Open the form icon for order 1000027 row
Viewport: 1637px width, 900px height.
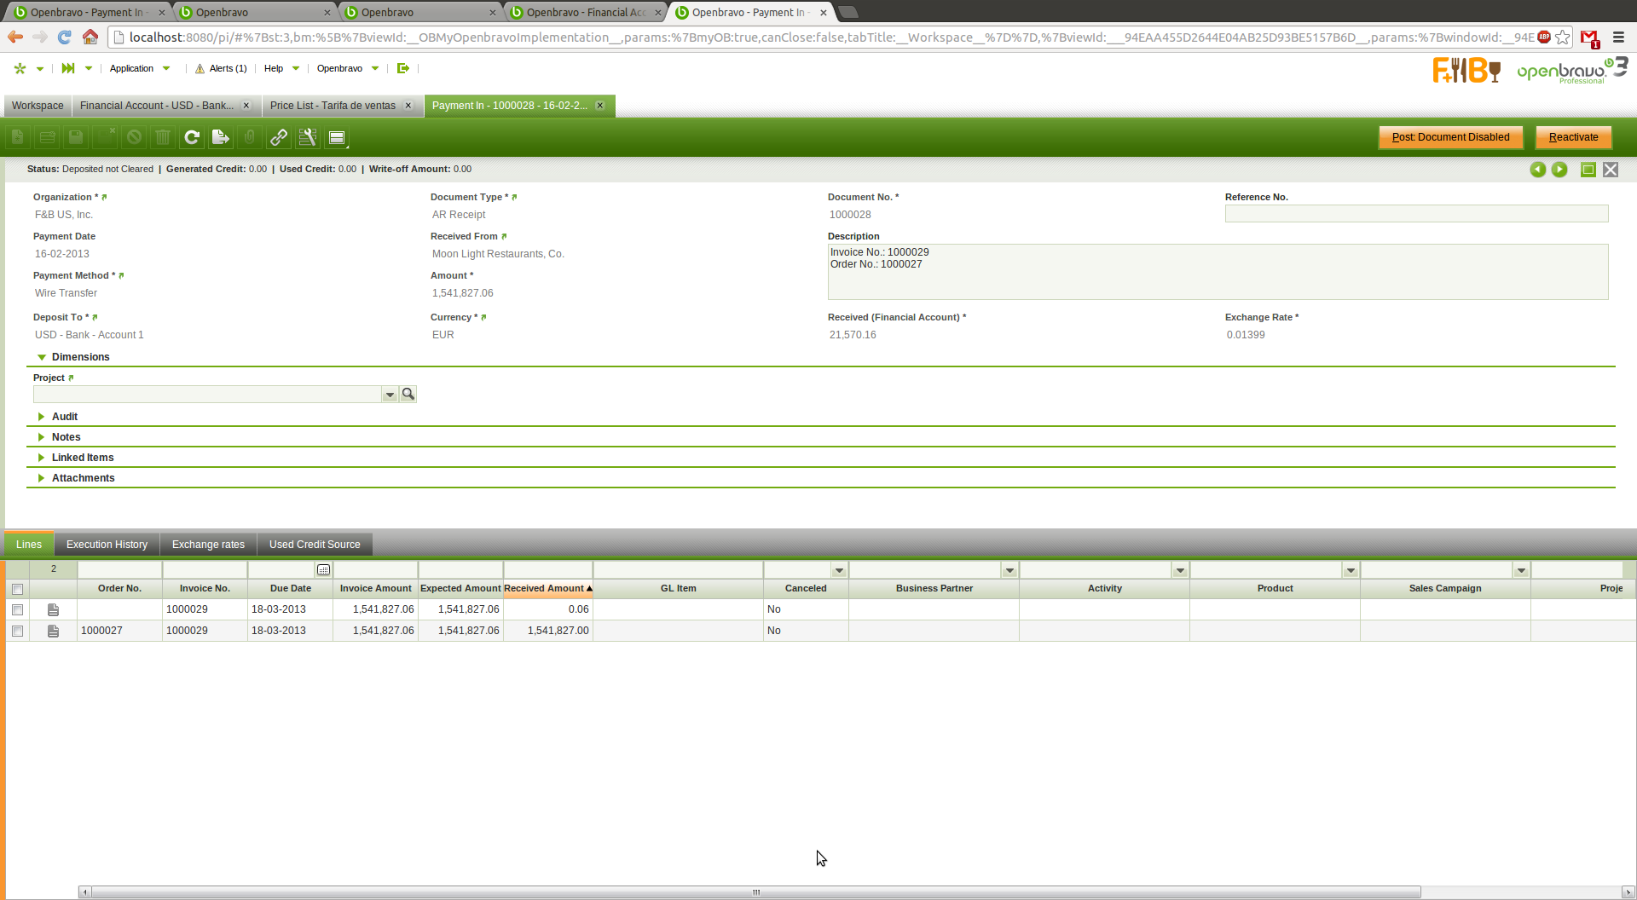coord(53,631)
